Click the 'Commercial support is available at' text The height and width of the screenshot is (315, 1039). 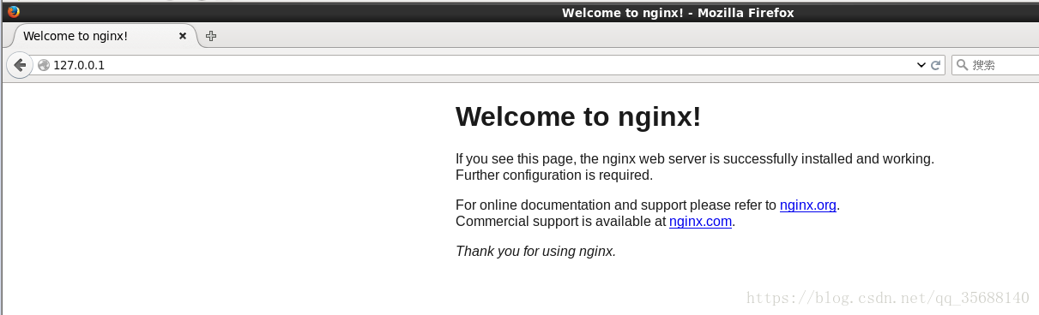click(560, 222)
